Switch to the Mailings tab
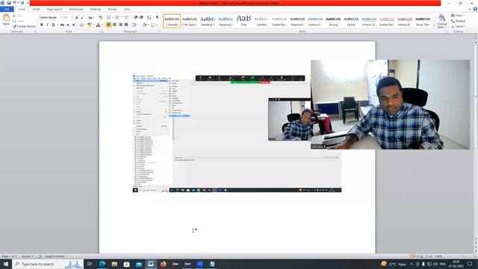The height and width of the screenshot is (269, 478). [96, 9]
